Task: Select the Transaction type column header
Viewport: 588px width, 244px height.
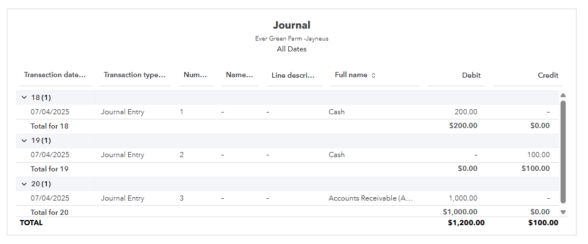Action: point(134,75)
